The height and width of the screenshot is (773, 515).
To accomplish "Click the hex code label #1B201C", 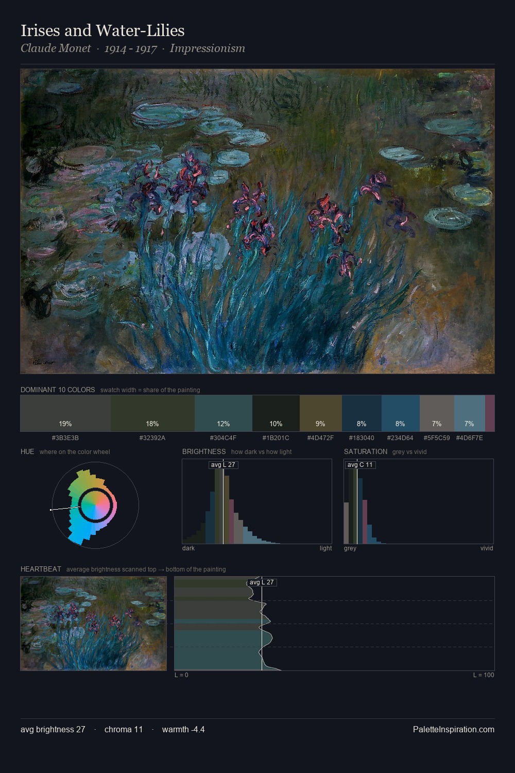I will coord(276,438).
